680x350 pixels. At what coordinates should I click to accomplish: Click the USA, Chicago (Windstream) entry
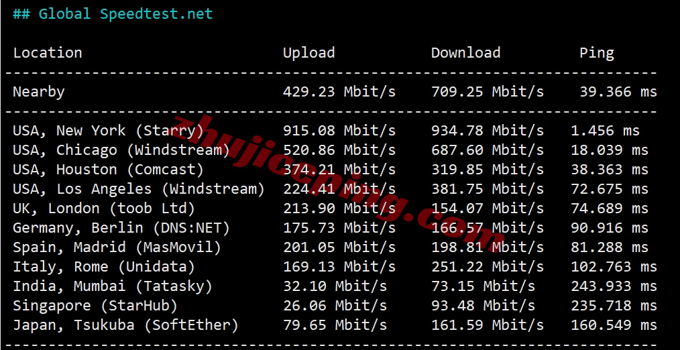121,150
